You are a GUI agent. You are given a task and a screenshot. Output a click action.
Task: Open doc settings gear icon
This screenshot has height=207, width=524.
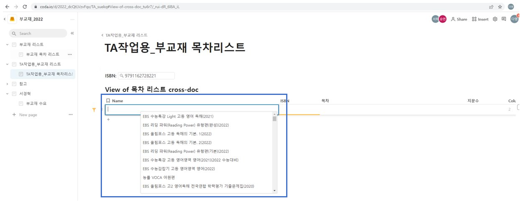point(495,19)
